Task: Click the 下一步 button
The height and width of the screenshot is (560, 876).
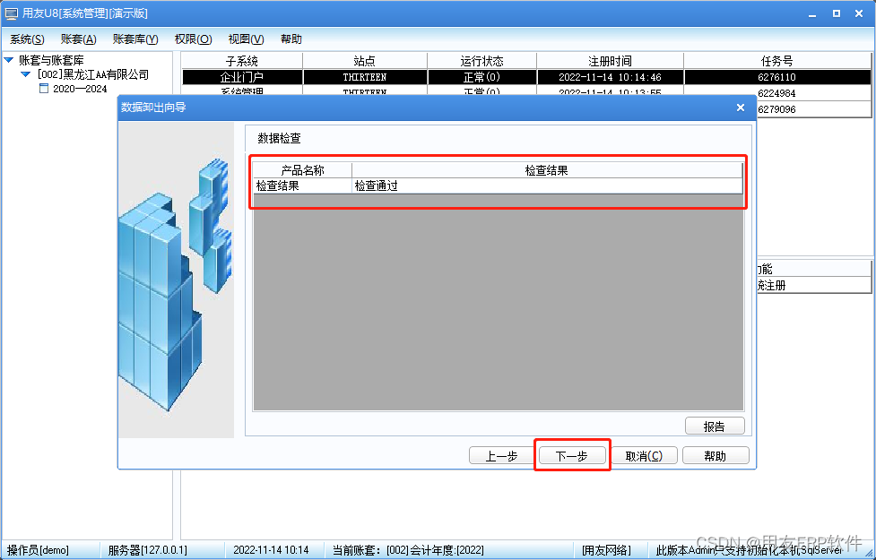Action: (571, 455)
